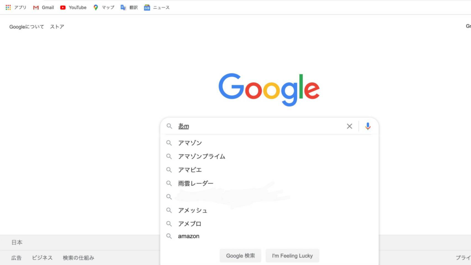
Task: Open the Google Maps bookmark icon
Action: click(x=96, y=7)
